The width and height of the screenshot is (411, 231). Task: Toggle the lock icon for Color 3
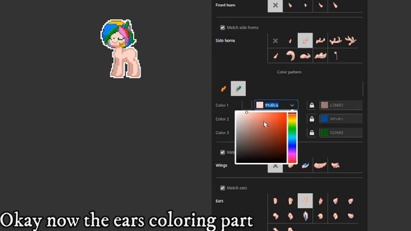pyautogui.click(x=311, y=133)
